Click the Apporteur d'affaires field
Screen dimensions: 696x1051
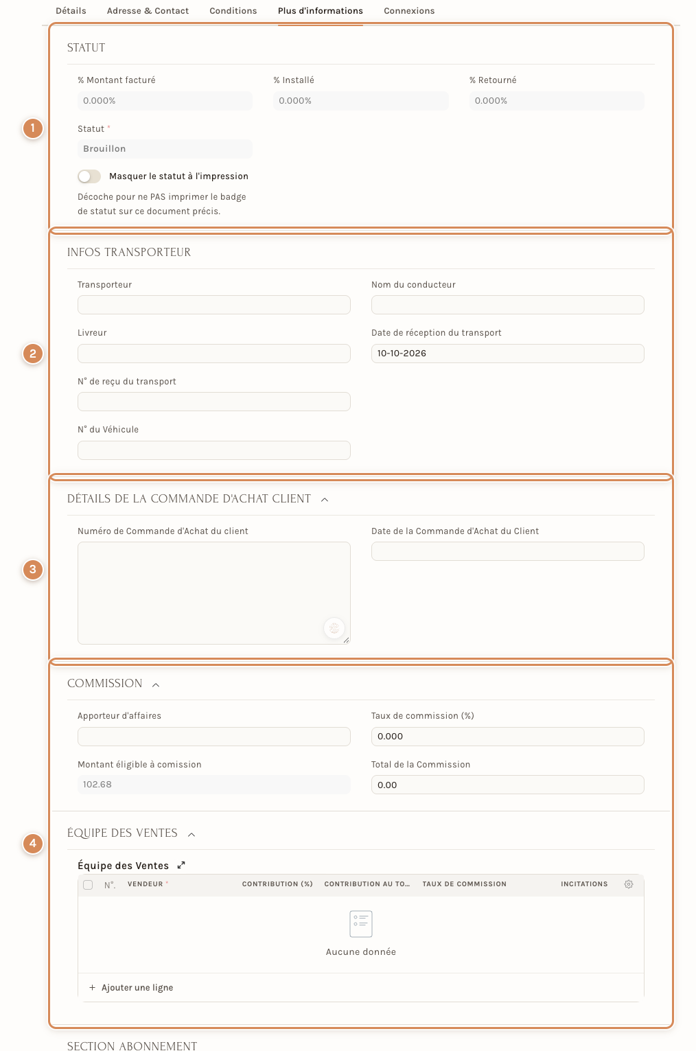214,737
